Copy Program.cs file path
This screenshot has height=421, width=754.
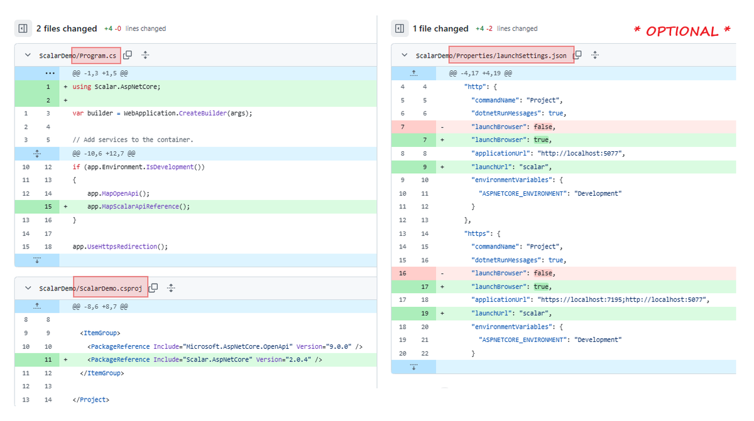coord(128,55)
